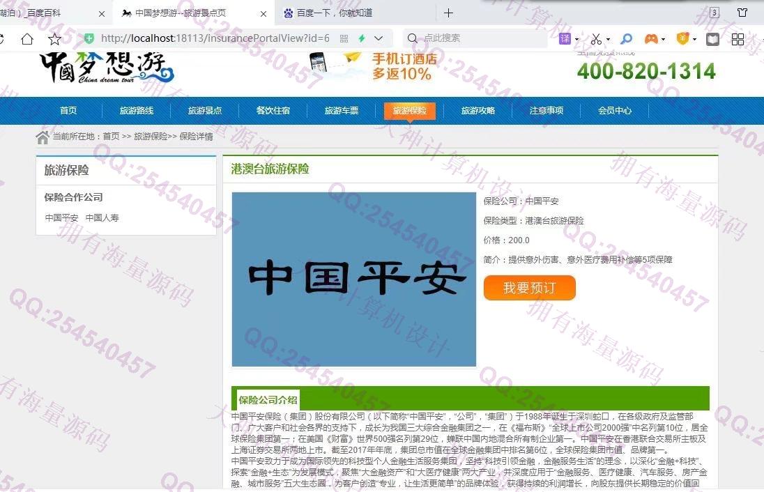Click the game controller icon in the toolbar

[650, 39]
